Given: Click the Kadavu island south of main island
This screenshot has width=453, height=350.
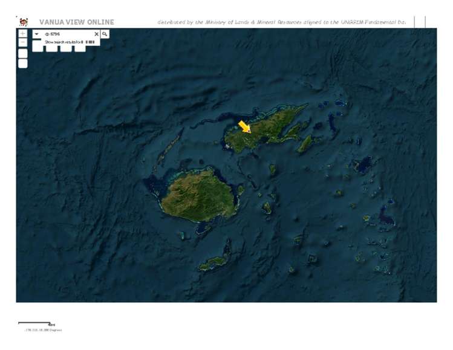Looking at the screenshot, I should point(215,262).
